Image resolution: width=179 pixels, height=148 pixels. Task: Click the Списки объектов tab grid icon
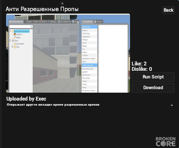coord(10,22)
